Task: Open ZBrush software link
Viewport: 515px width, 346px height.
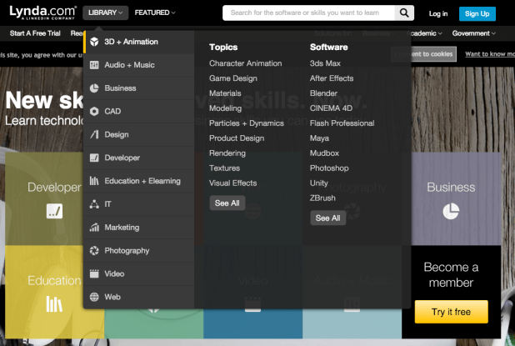Action: point(322,198)
